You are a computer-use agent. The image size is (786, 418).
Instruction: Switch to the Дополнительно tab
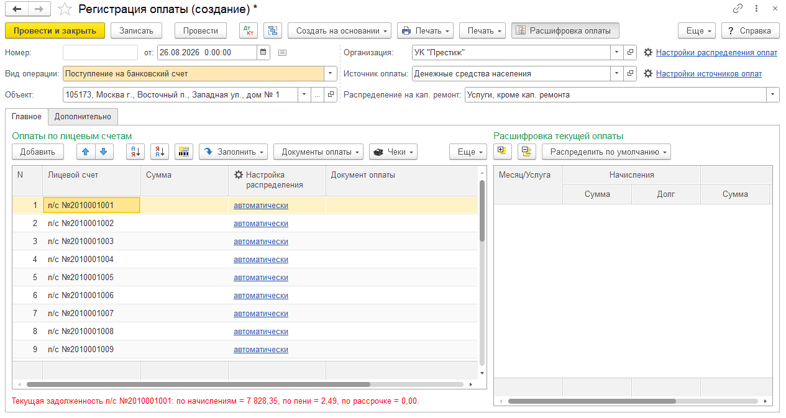coord(83,116)
